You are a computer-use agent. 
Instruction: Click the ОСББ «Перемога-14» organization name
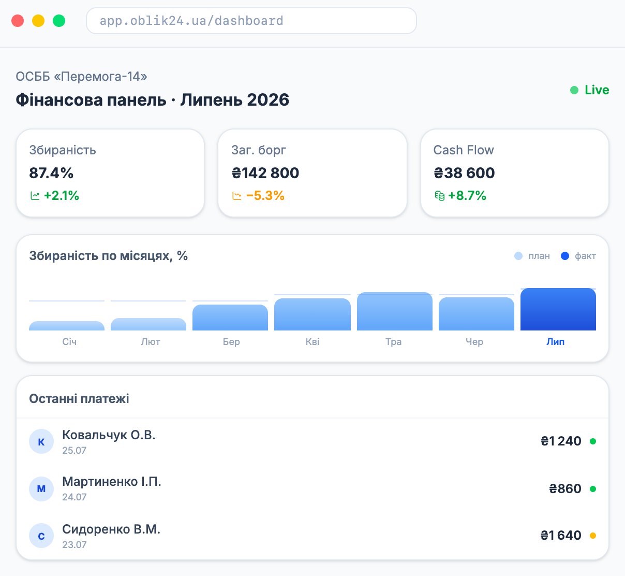[x=81, y=77]
